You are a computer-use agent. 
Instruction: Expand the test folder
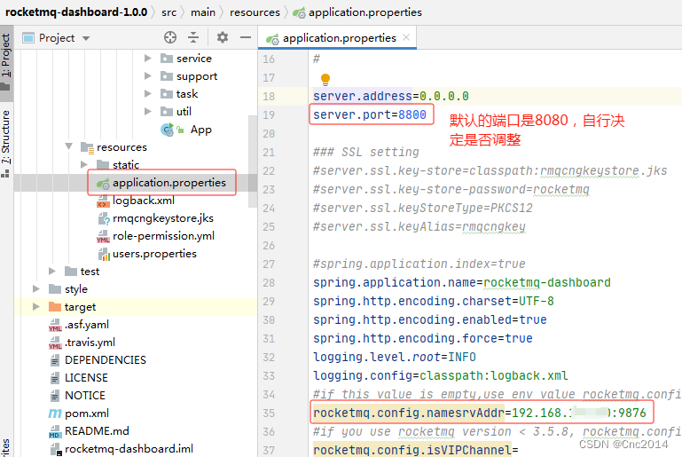[x=52, y=272]
